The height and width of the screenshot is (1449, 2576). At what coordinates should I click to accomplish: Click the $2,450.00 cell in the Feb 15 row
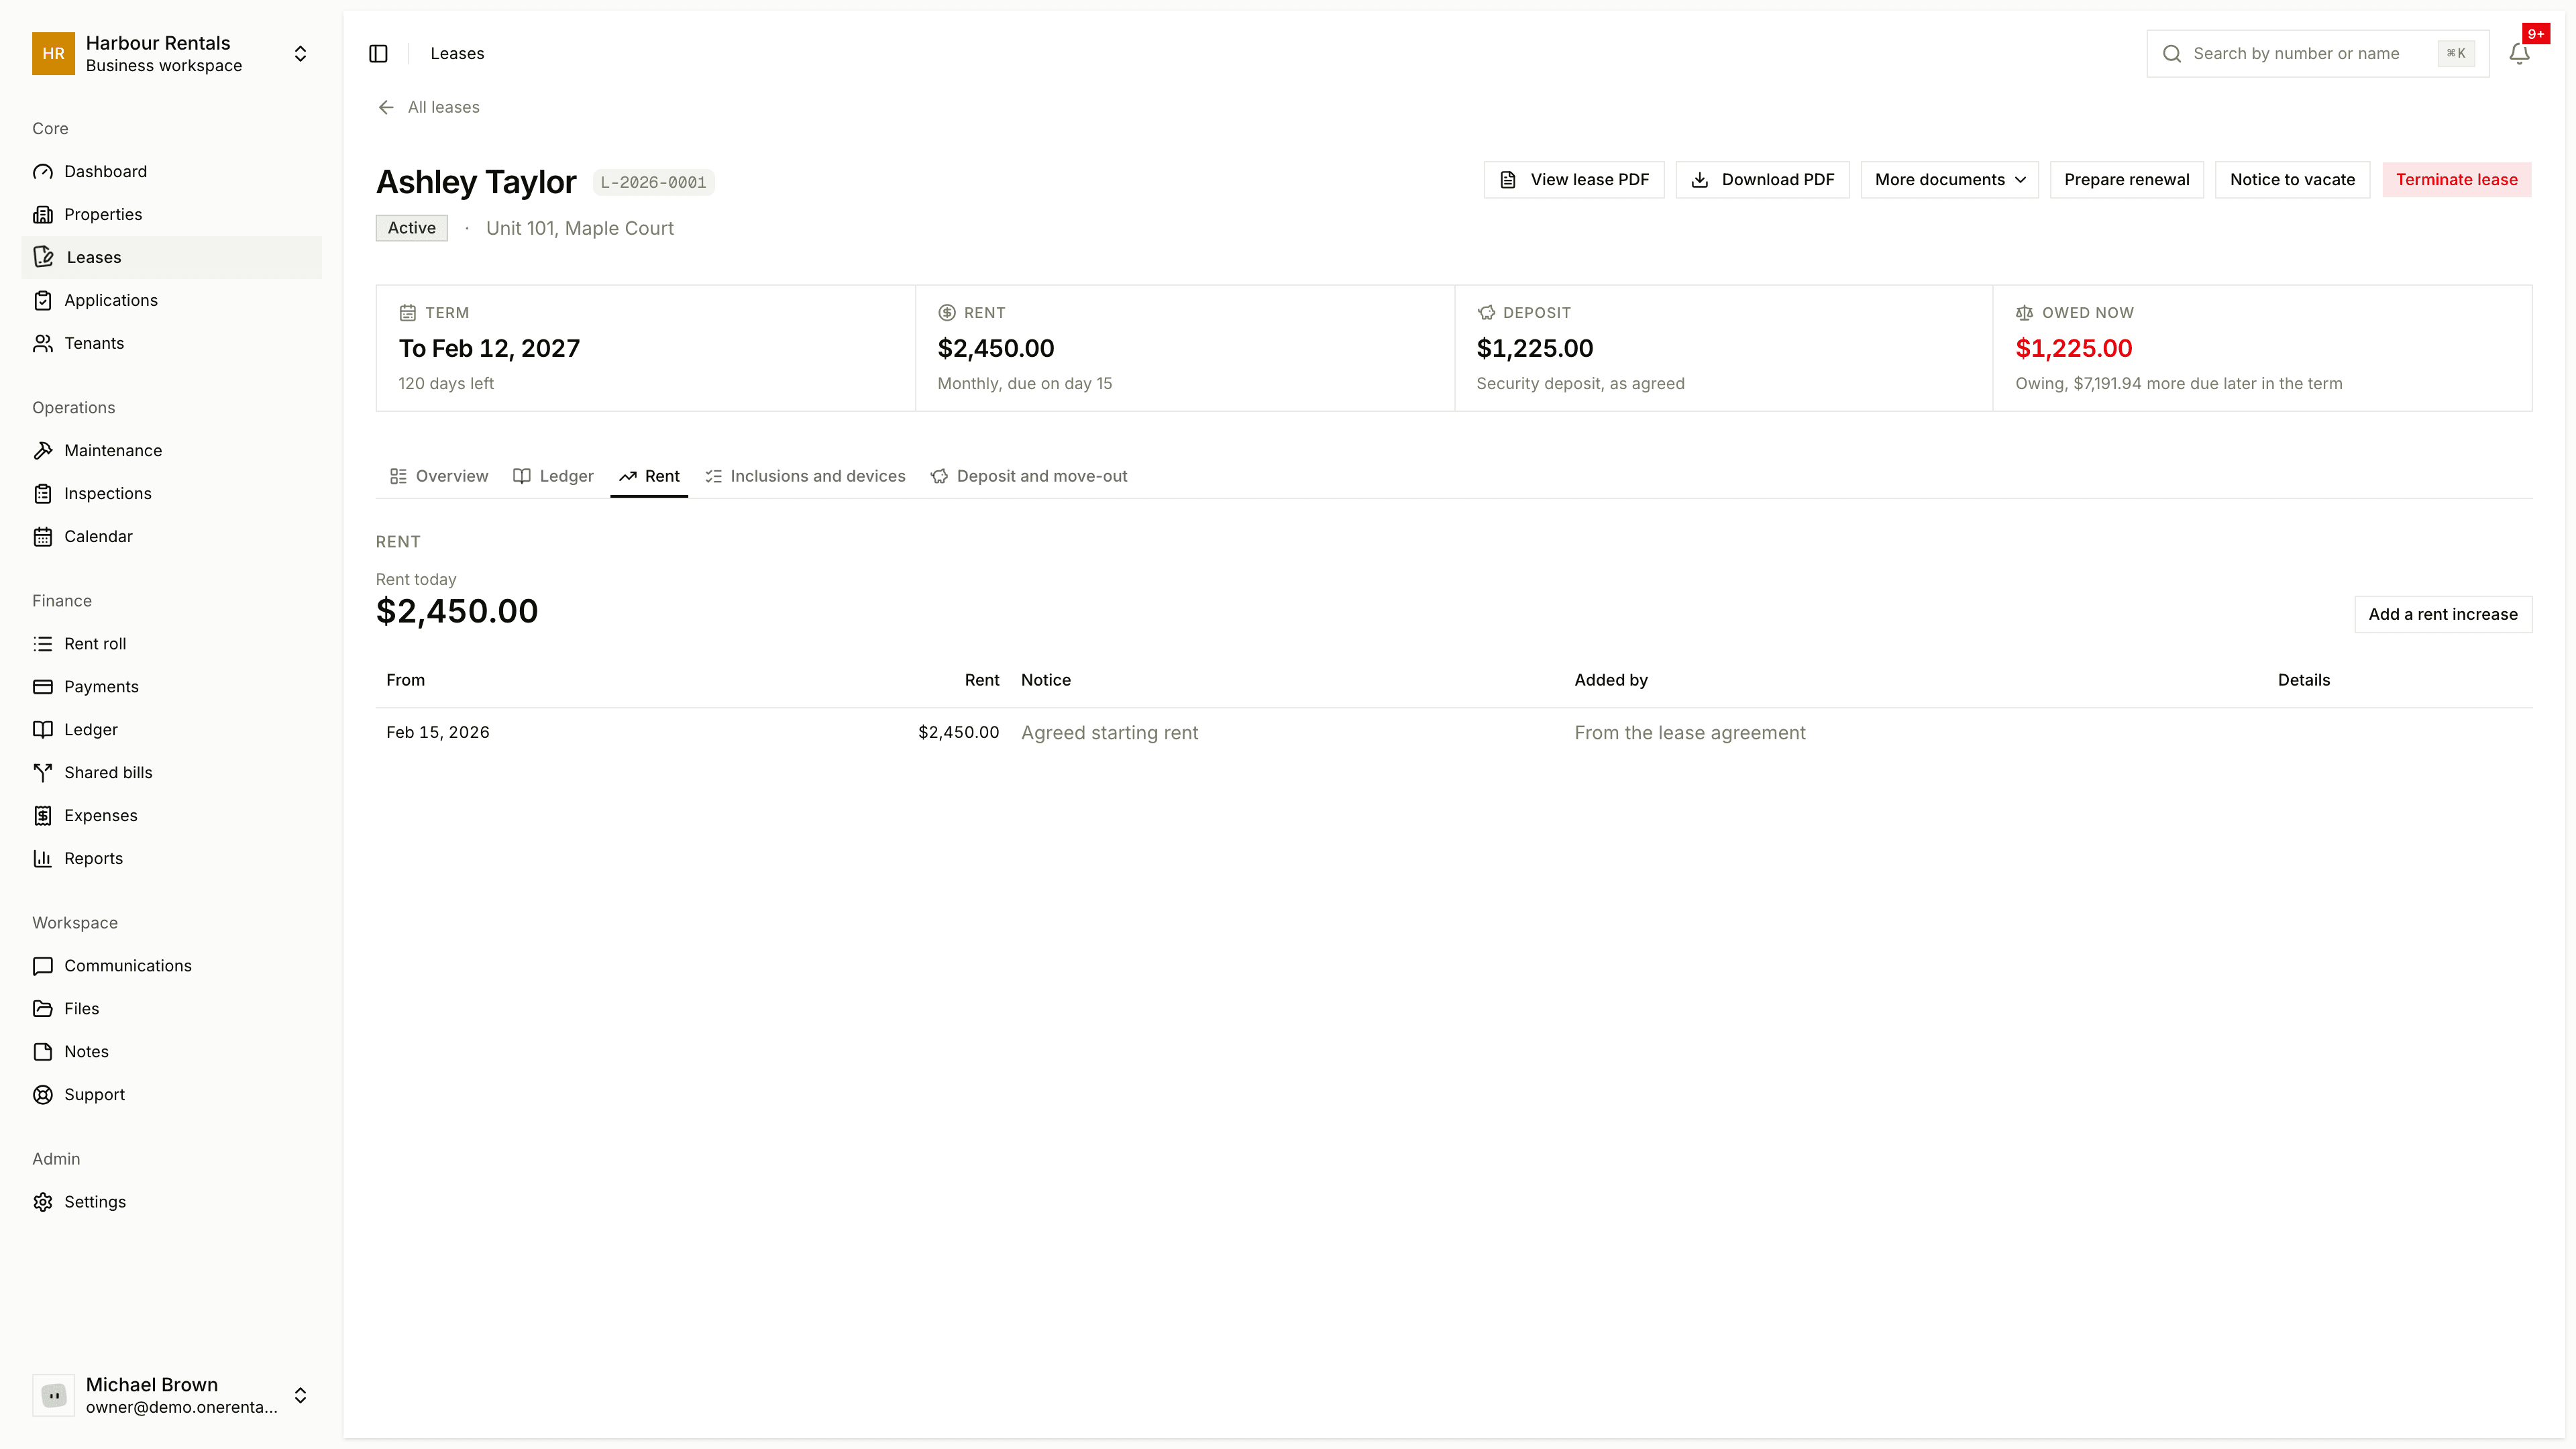coord(958,733)
